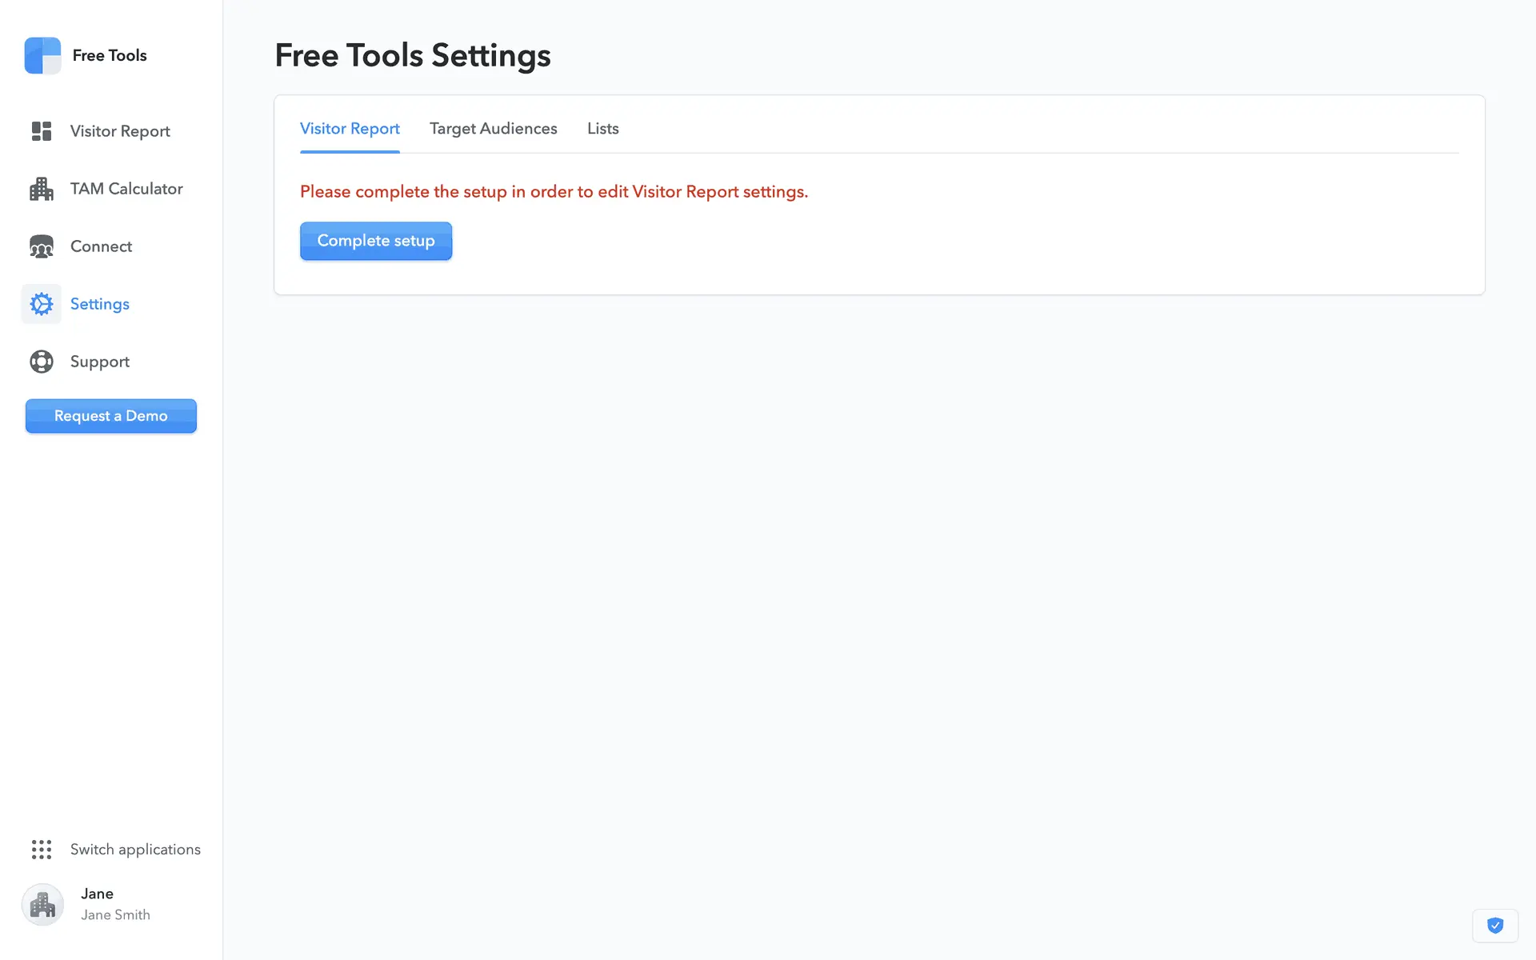Click the Settings gear icon
1536x960 pixels.
tap(42, 304)
